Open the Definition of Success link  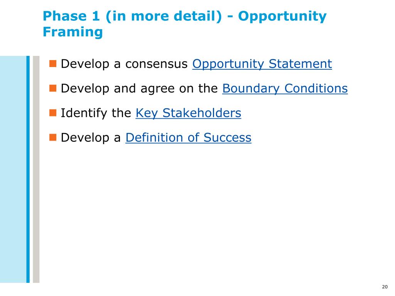[x=188, y=138]
